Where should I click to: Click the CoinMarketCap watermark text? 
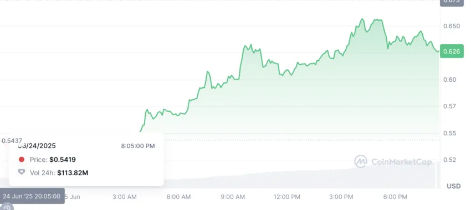pyautogui.click(x=402, y=162)
